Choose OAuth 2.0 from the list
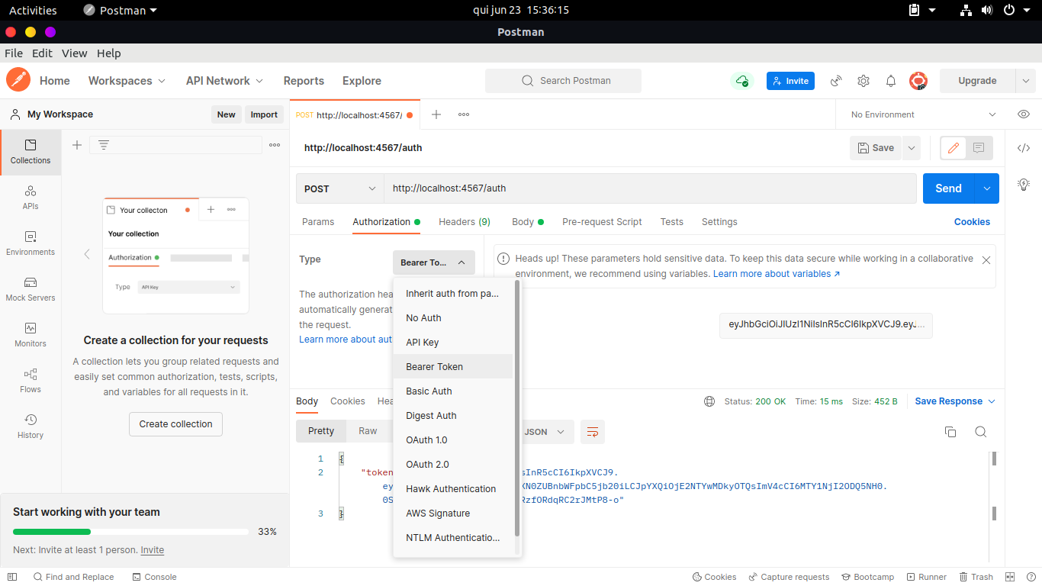1042x586 pixels. [453, 465]
